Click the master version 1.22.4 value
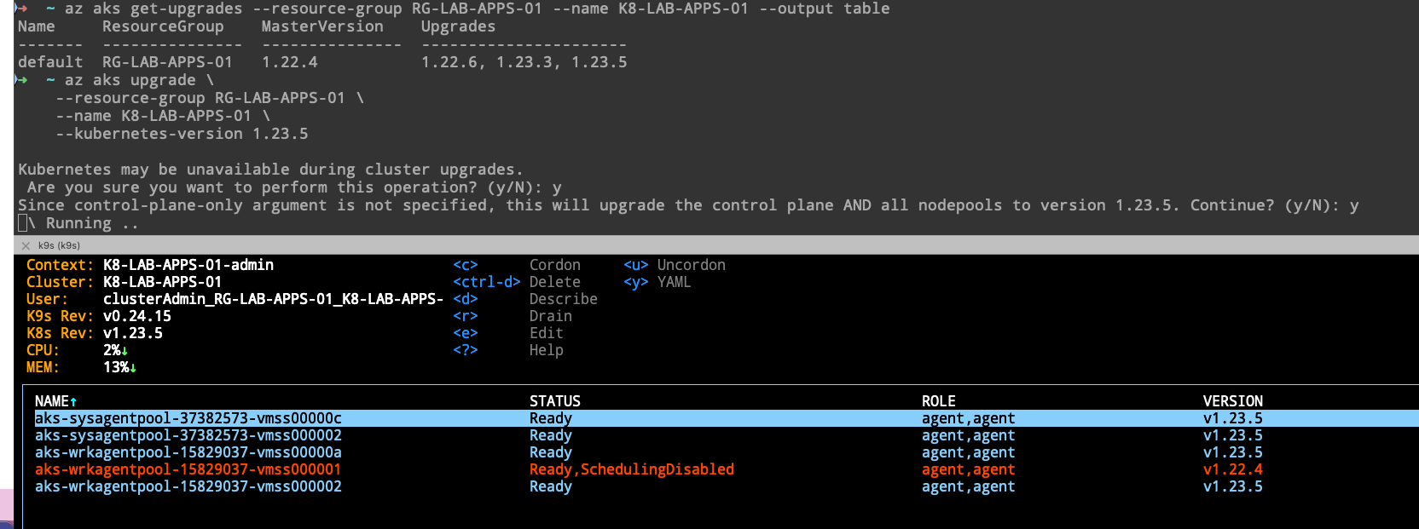Screen dimensions: 1419x529 290,62
